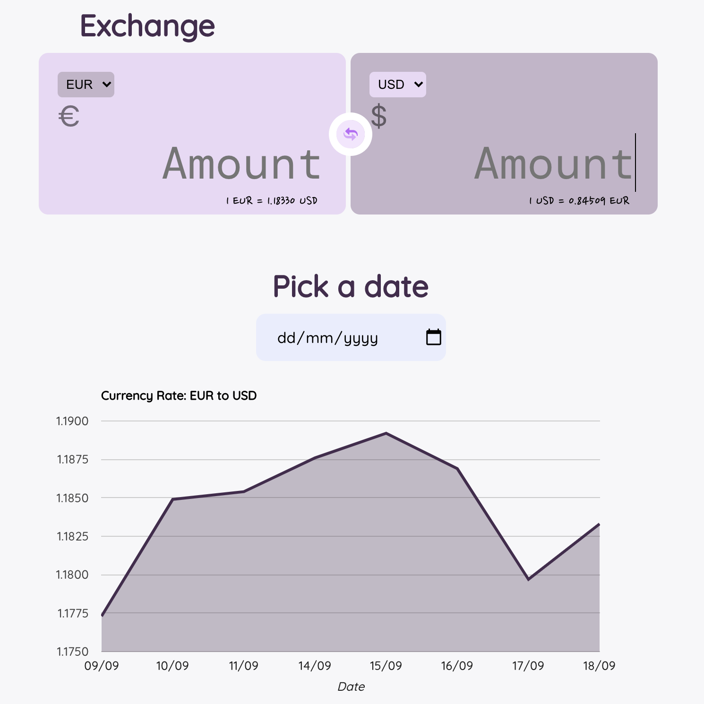Select the 17/09 low point on chart
Screen dimensions: 704x704
(x=528, y=579)
